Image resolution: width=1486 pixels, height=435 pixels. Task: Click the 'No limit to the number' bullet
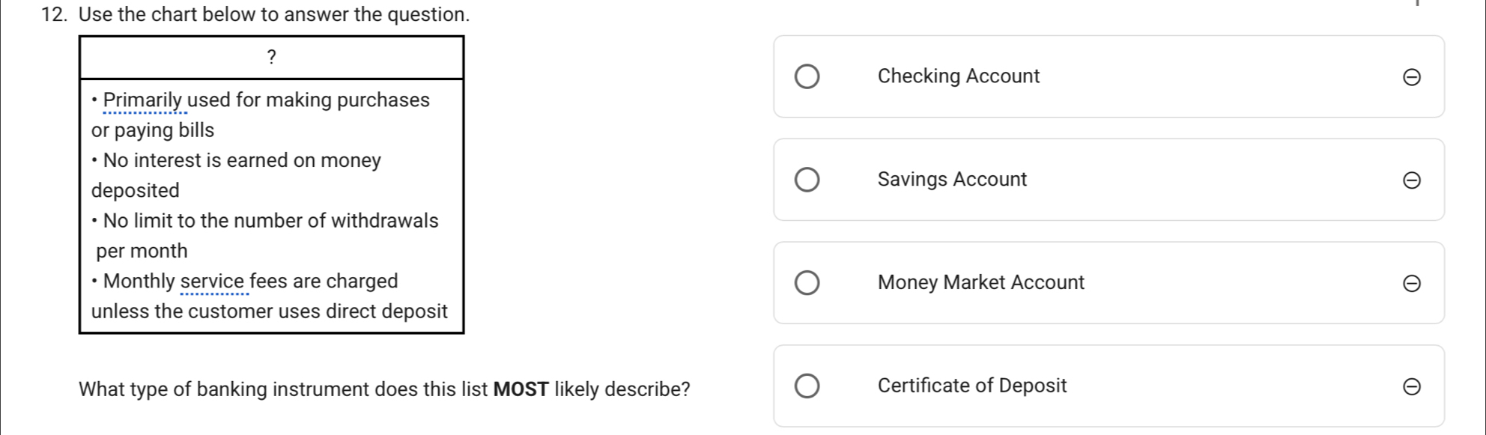click(270, 221)
